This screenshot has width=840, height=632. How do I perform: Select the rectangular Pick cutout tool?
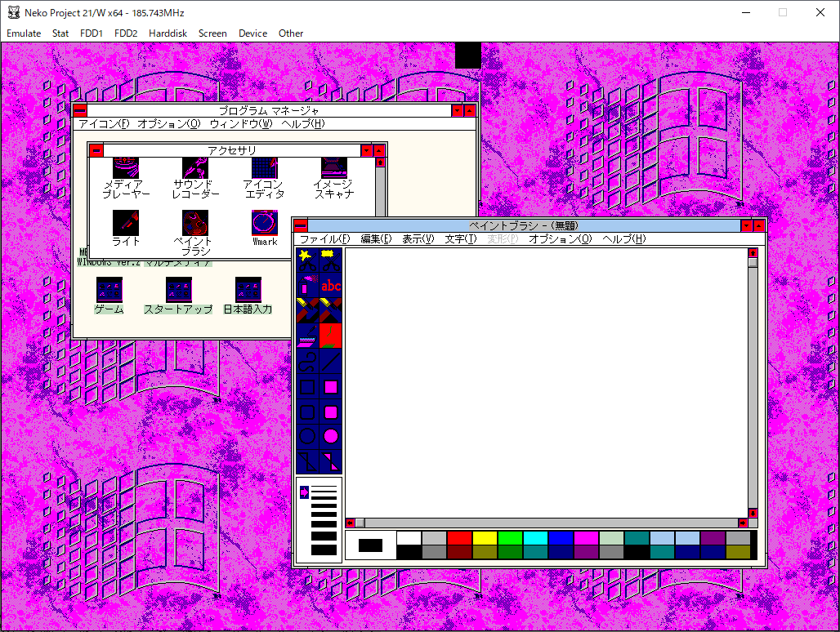(x=331, y=260)
